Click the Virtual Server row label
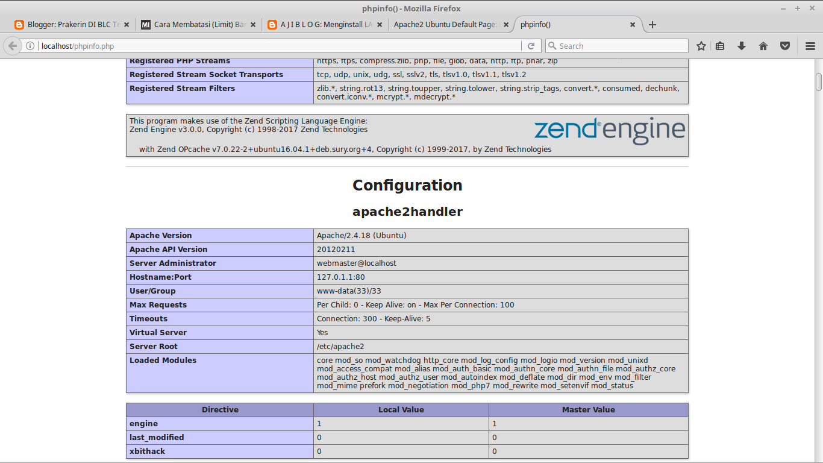This screenshot has width=823, height=463. pos(158,333)
